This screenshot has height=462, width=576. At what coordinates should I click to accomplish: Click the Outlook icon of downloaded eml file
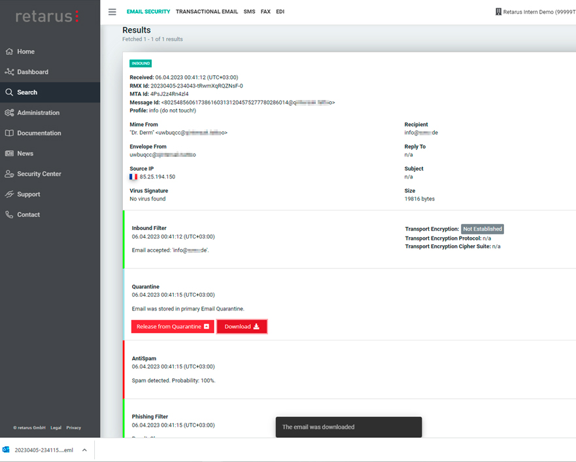coord(6,450)
